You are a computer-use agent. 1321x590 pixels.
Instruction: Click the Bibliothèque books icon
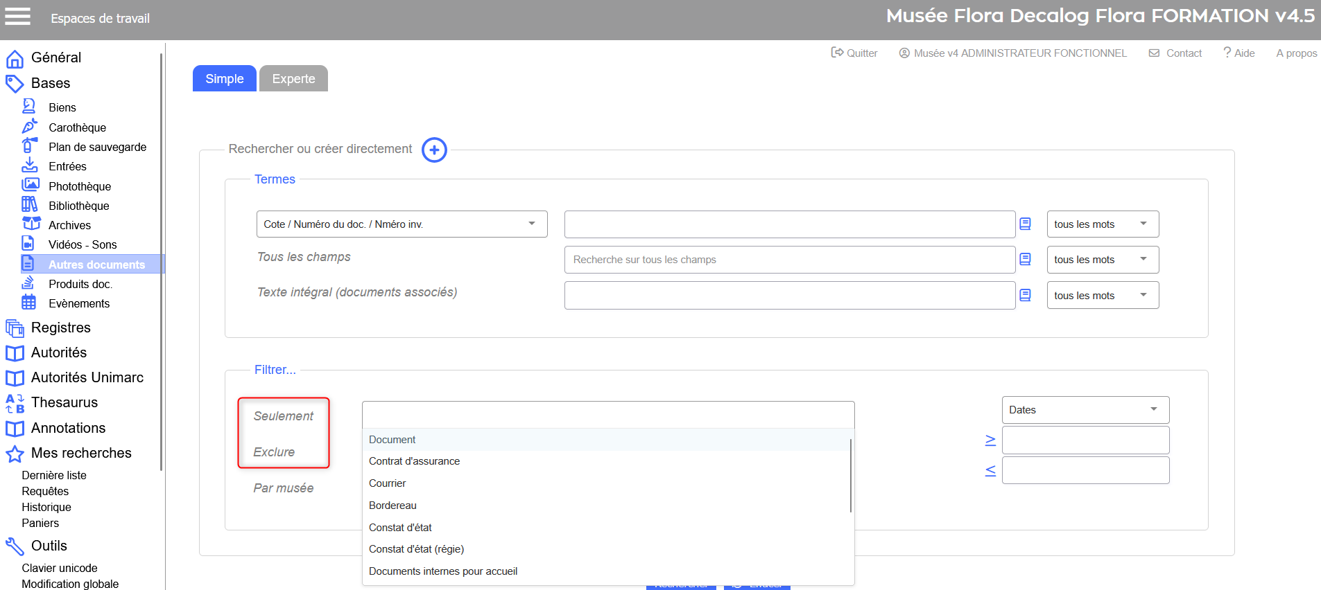(30, 205)
